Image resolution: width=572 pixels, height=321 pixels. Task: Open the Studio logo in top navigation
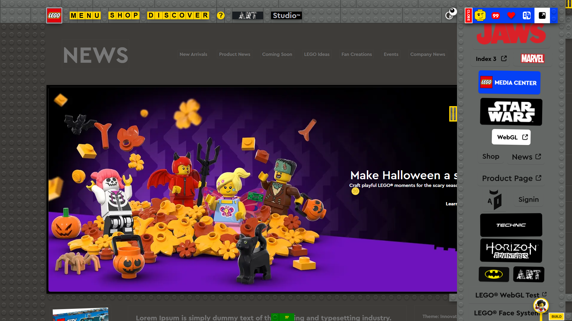286,15
